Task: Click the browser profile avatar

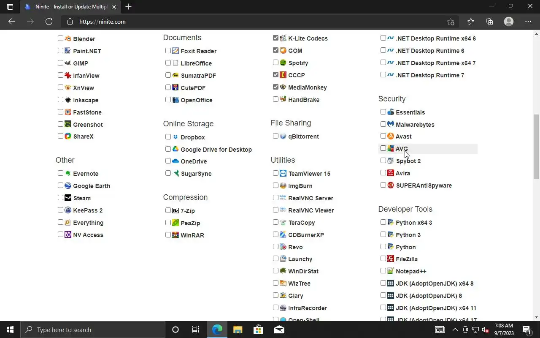Action: tap(509, 22)
